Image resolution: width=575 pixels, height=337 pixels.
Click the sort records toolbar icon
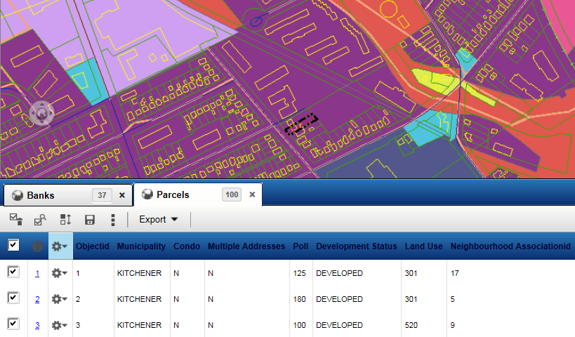pyautogui.click(x=65, y=220)
